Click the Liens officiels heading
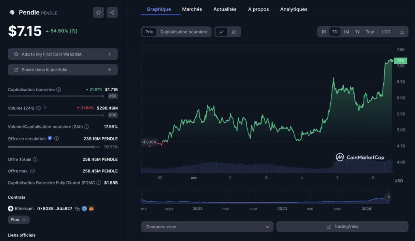 tap(22, 235)
